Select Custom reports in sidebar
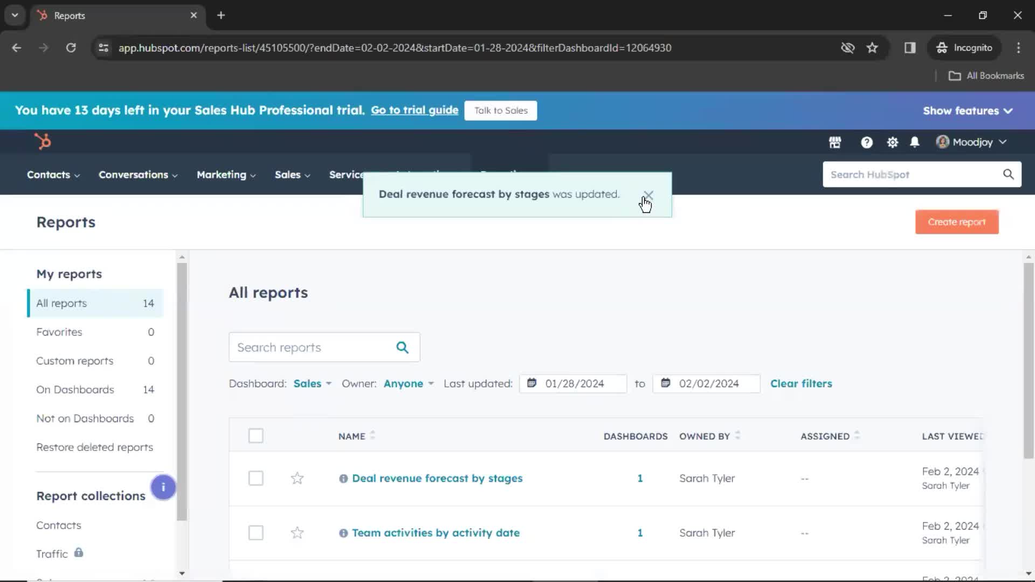Image resolution: width=1035 pixels, height=582 pixels. click(95, 361)
